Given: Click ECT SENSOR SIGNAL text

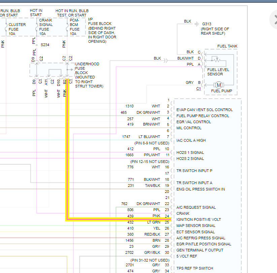Looking at the screenshot, I should tap(196, 232).
